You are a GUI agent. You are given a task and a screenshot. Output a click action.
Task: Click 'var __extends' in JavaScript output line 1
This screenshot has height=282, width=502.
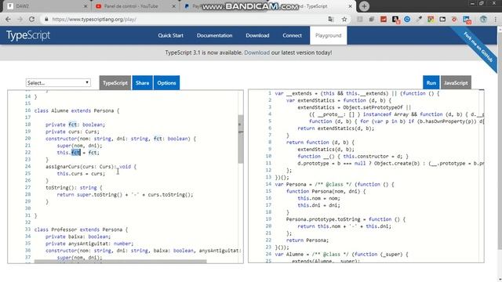293,93
